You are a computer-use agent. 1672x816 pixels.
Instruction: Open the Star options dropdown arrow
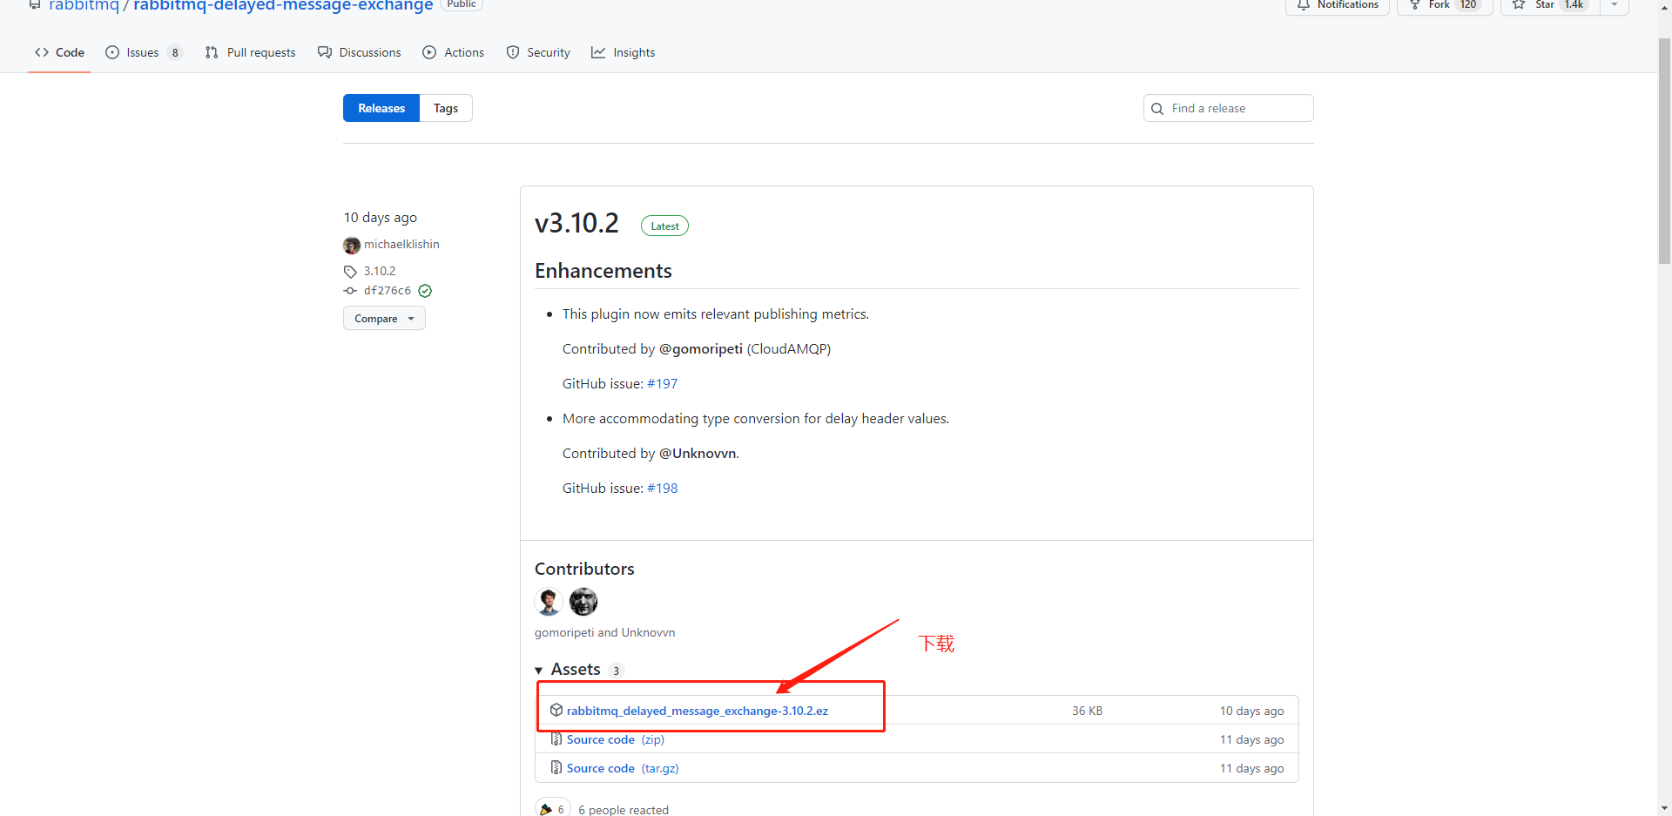click(1615, 5)
